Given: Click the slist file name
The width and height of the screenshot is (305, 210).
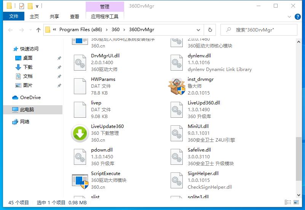Looking at the screenshot, I should [95, 197].
